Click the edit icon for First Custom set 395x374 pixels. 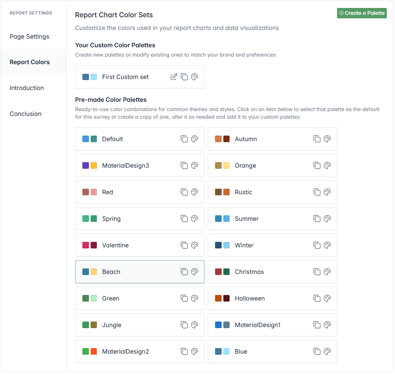(174, 77)
